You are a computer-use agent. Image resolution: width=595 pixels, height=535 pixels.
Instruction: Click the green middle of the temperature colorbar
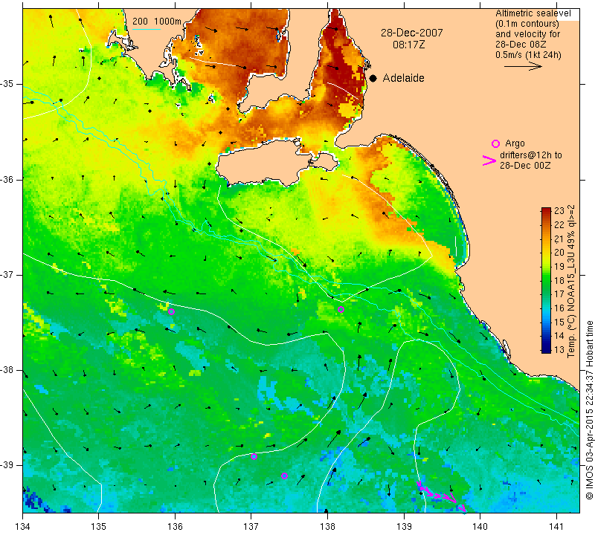[546, 281]
